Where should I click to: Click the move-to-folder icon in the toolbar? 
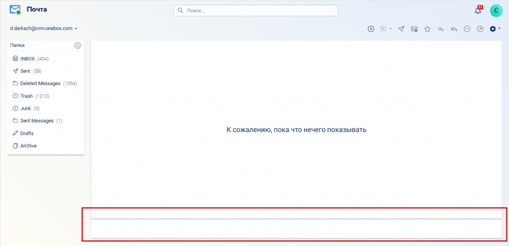tap(383, 29)
